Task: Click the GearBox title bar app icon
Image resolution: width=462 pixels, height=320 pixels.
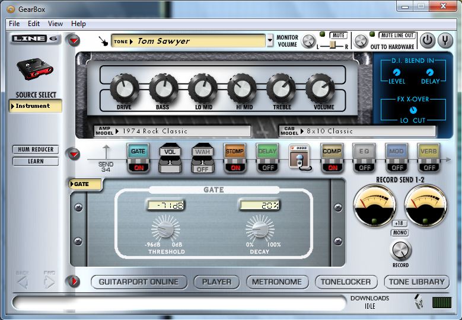Action: 11,9
